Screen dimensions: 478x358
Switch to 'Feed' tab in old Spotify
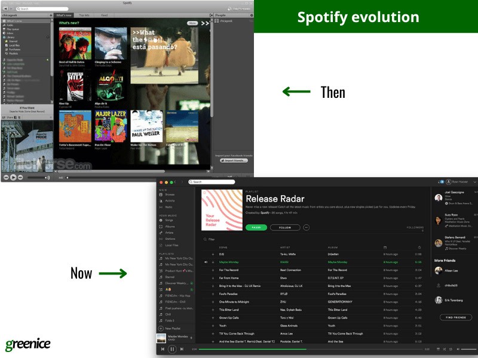tap(104, 16)
